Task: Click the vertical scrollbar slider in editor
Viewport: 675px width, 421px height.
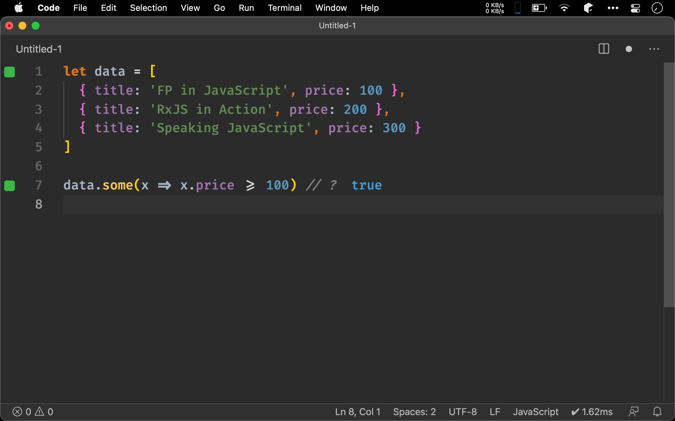Action: (669, 184)
